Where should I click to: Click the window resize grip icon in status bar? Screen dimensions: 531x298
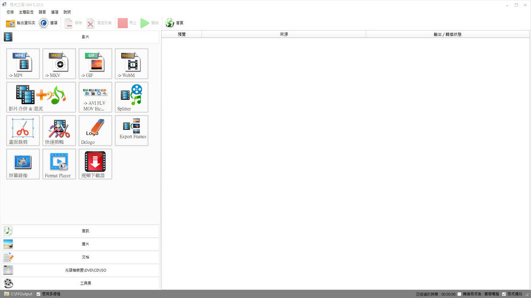(x=527, y=294)
